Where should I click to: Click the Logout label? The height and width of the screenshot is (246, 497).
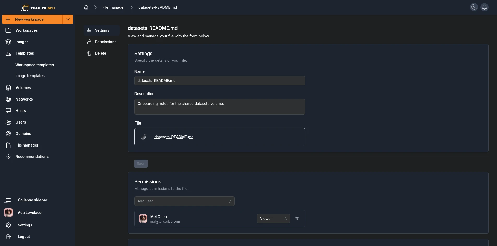[24, 237]
